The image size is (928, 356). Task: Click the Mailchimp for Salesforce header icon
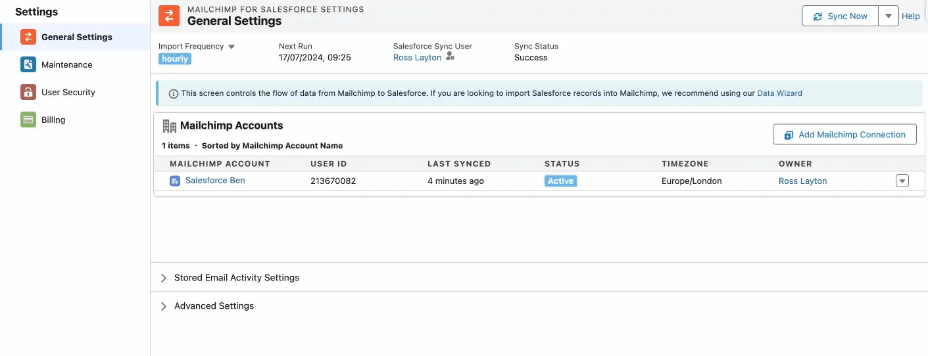point(169,16)
